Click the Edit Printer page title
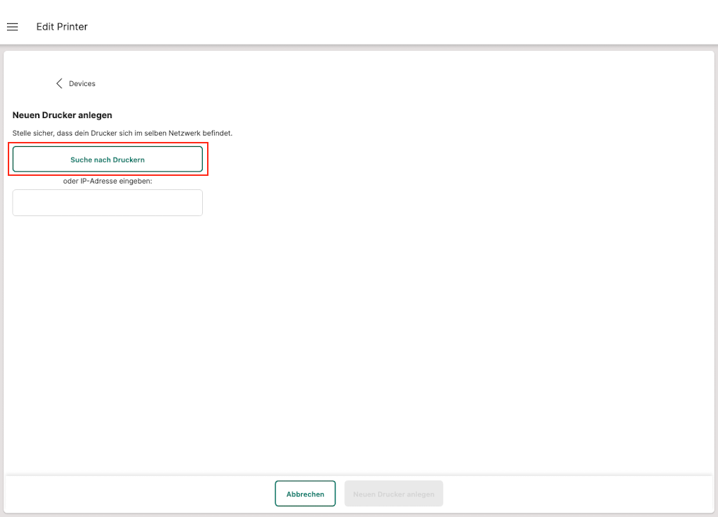This screenshot has width=718, height=517. (62, 27)
